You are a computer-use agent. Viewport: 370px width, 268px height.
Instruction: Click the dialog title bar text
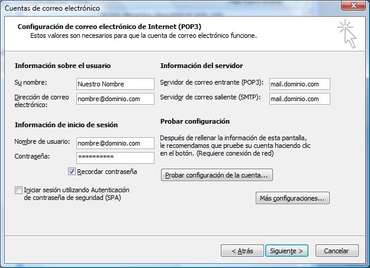tap(52, 8)
